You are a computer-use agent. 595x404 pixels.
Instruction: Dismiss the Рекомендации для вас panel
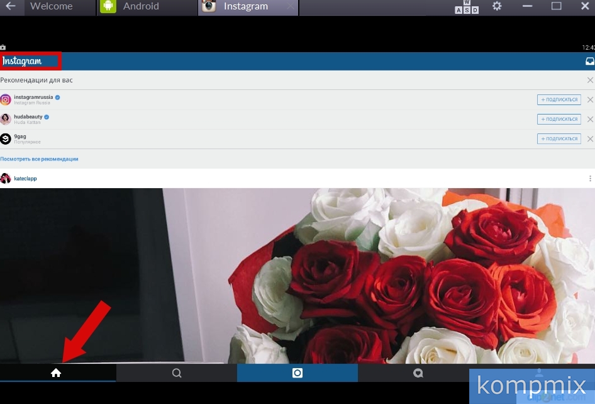(590, 80)
